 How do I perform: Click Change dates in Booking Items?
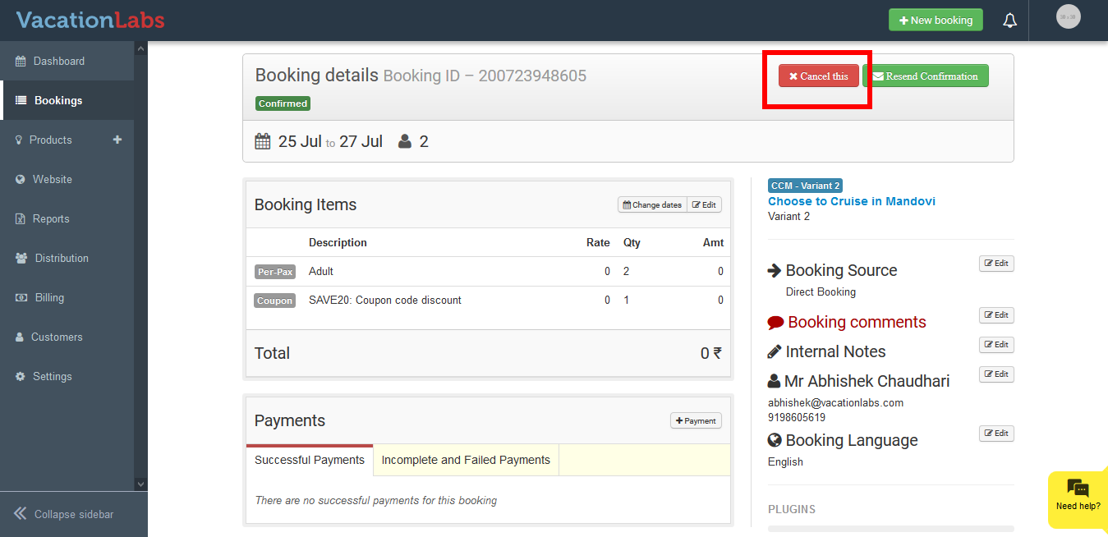click(x=652, y=204)
